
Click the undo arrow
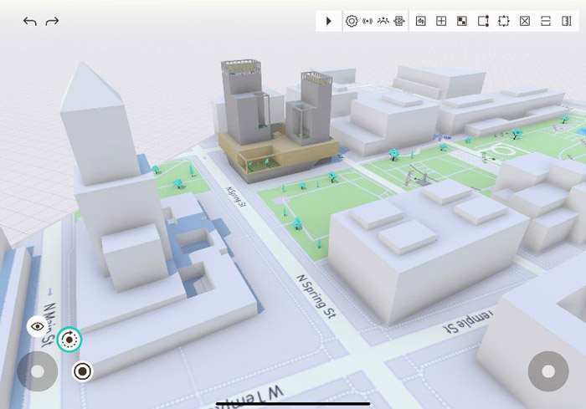pyautogui.click(x=29, y=21)
